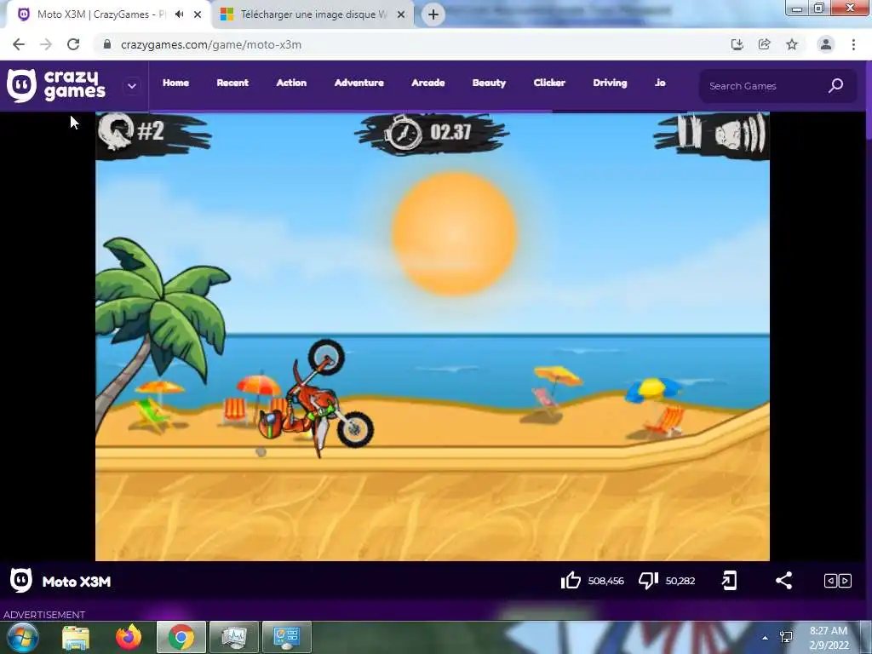Share the Moto X3M game
The width and height of the screenshot is (872, 654).
783,581
